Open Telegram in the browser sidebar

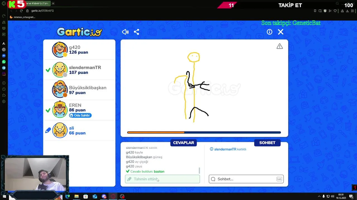coord(4,68)
